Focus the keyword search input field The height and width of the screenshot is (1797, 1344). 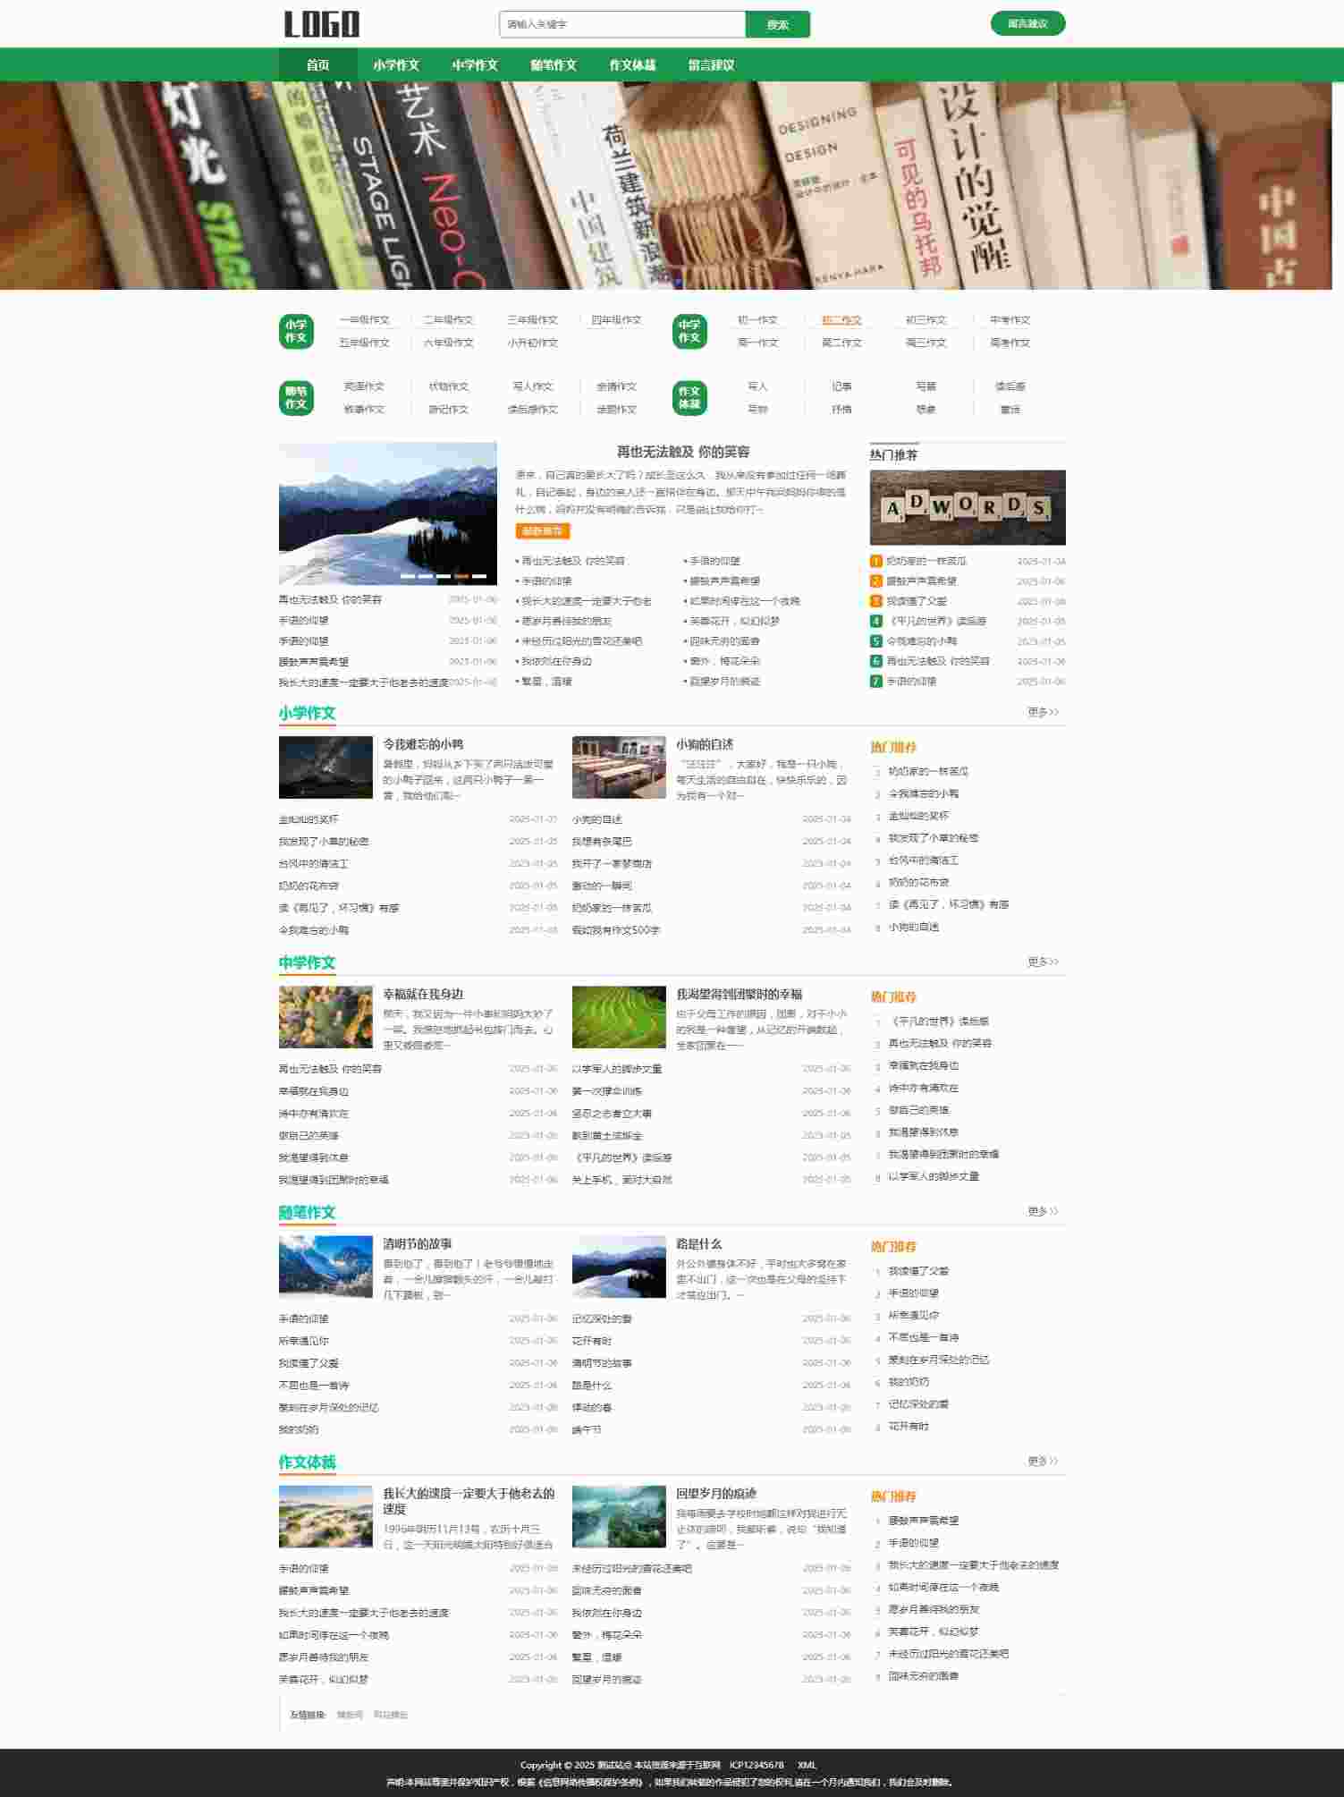(x=622, y=24)
